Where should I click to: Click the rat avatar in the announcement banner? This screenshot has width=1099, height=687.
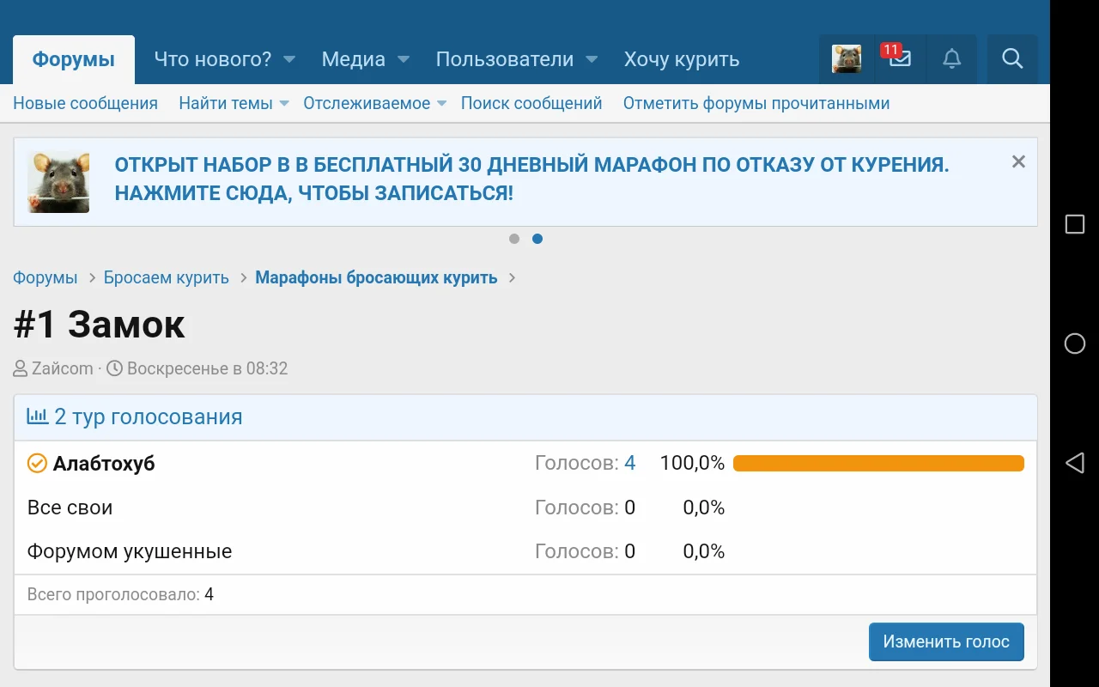coord(58,181)
